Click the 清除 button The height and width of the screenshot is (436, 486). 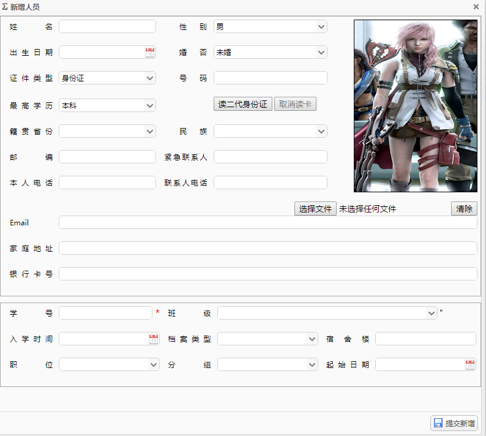(x=464, y=209)
